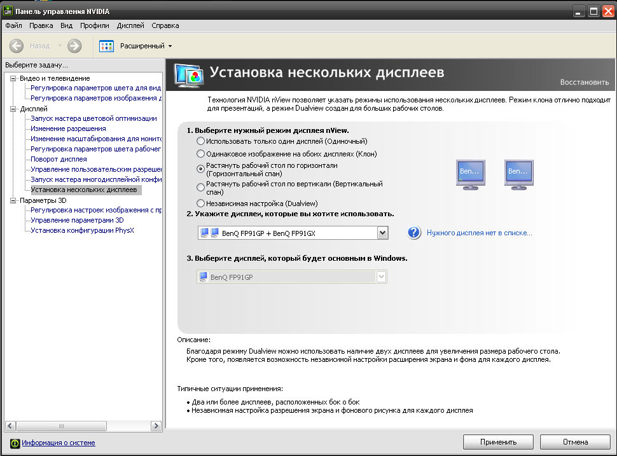
Task: Collapse the Дисплей tree node
Action: 13,109
